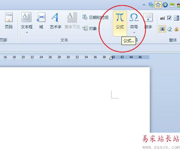The height and width of the screenshot is (152, 180).
Task: Insert a field with 域
Action: 41,21
